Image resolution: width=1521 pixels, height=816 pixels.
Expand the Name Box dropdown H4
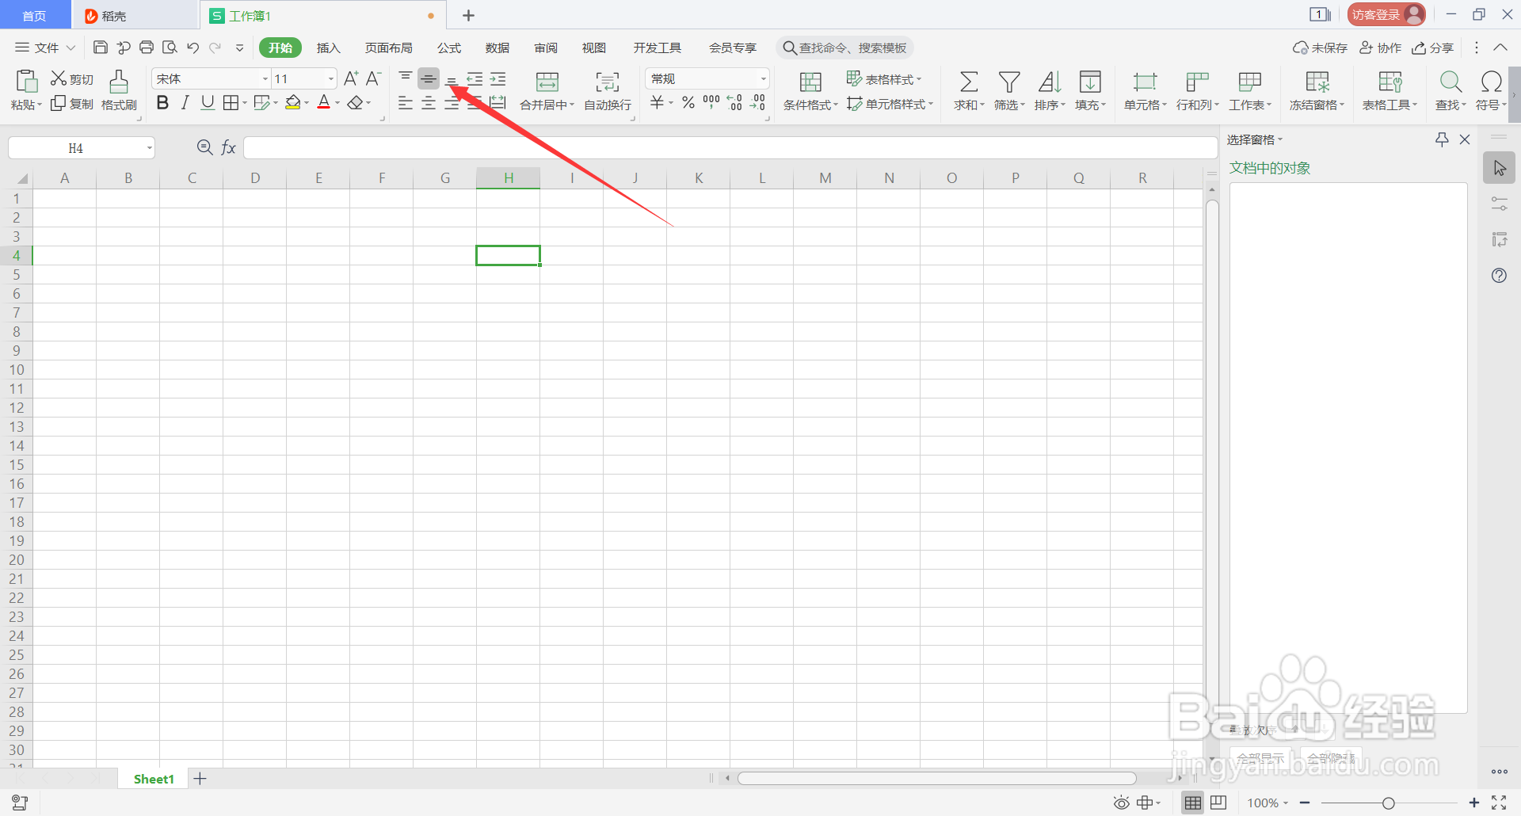click(149, 148)
